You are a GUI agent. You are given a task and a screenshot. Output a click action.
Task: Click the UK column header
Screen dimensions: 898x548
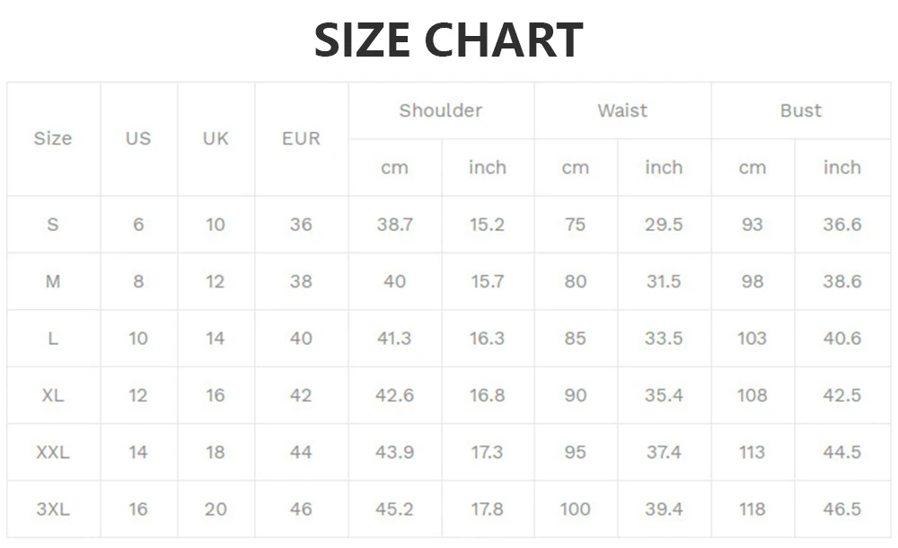pyautogui.click(x=216, y=138)
